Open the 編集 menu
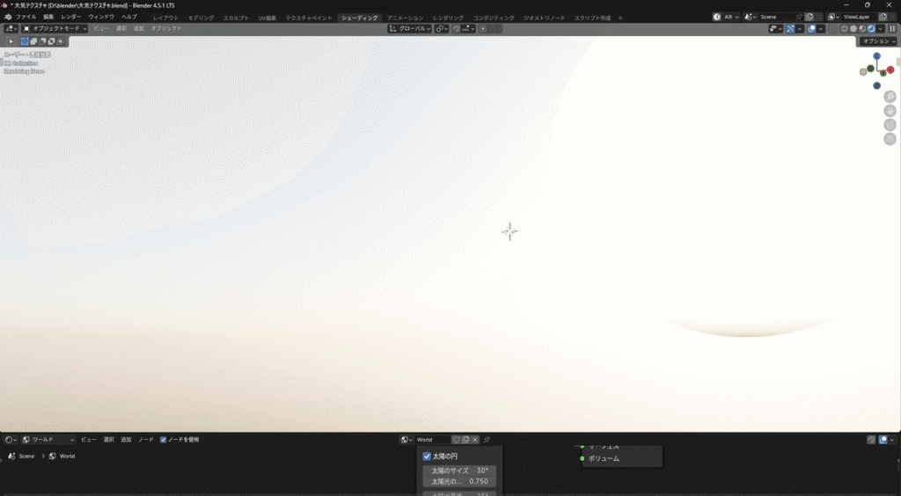The image size is (901, 496). (x=48, y=18)
